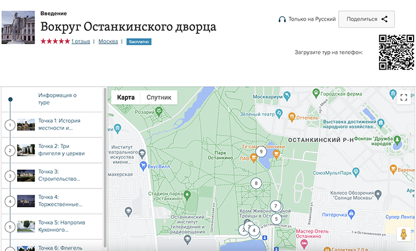Screen dimensions: 416x251
Task: Open the '1 отзыв' reviews link
Action: (x=81, y=42)
